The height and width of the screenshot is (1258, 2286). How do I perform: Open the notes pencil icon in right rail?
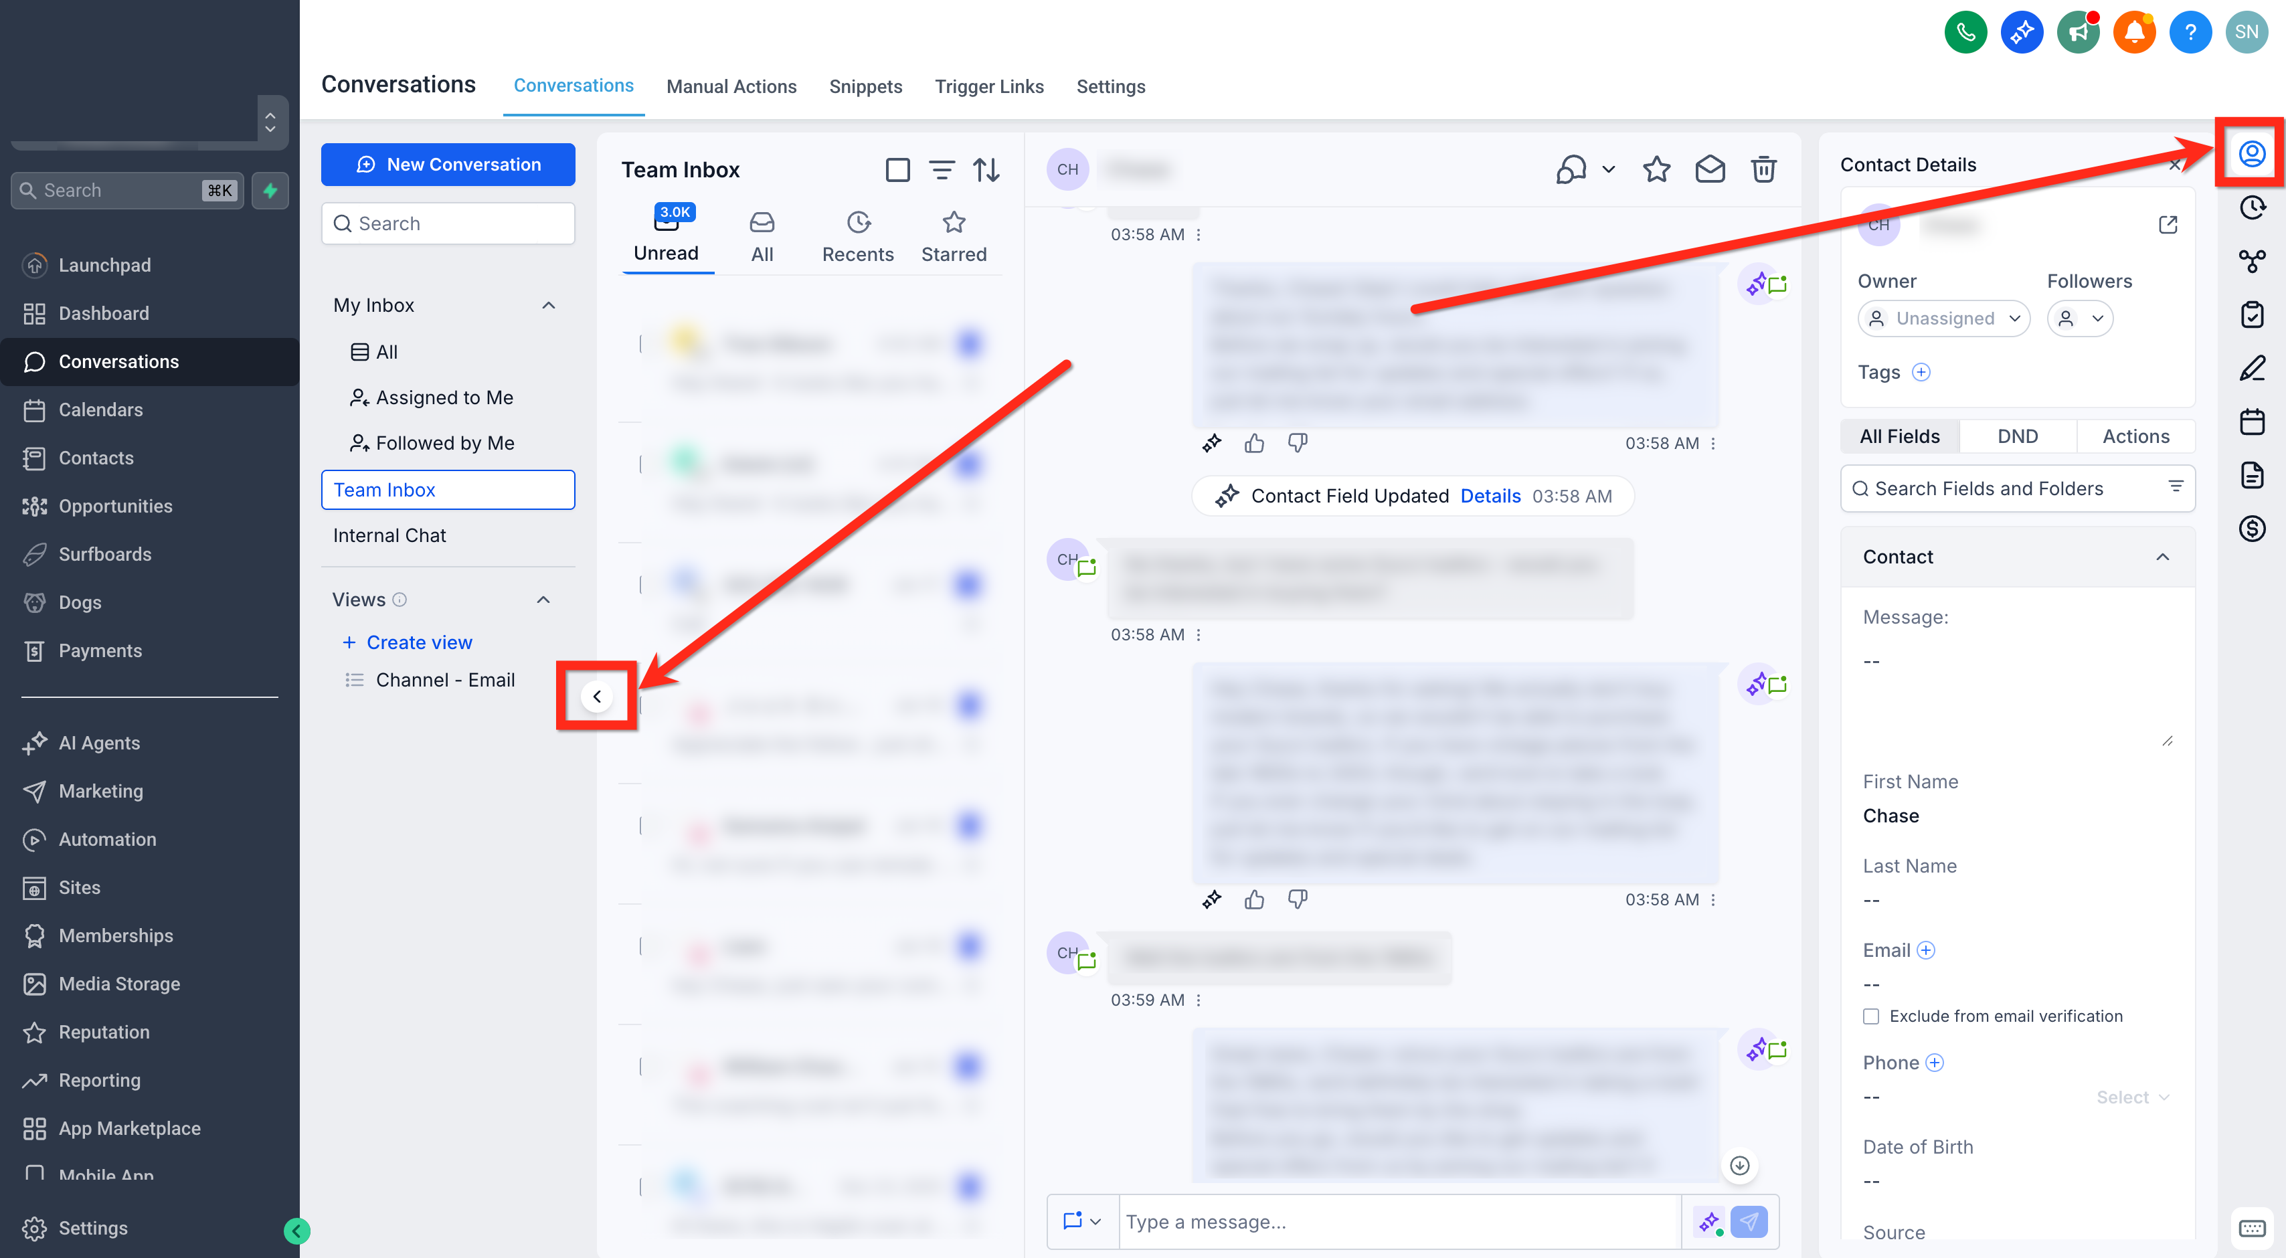pyautogui.click(x=2251, y=368)
